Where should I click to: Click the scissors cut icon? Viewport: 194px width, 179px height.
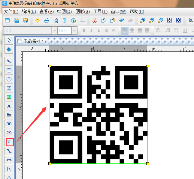click(94, 21)
